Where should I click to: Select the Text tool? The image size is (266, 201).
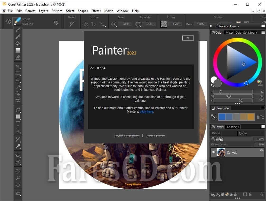click(x=18, y=123)
